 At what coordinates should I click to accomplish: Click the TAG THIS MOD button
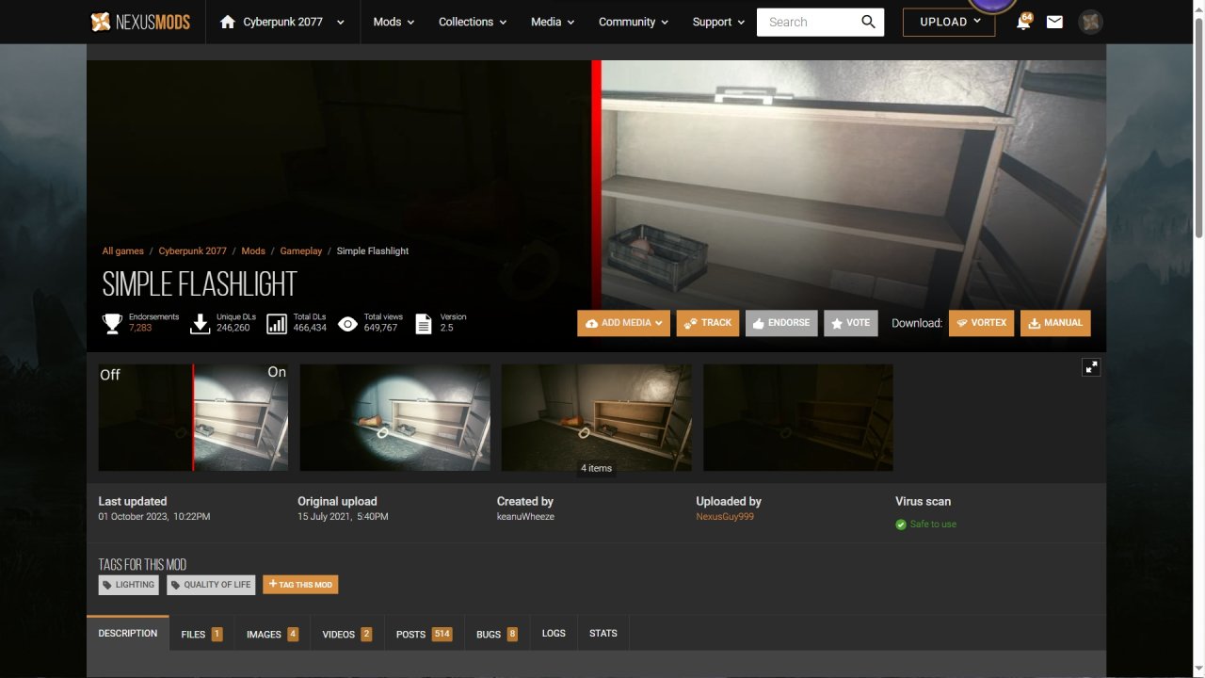click(300, 585)
